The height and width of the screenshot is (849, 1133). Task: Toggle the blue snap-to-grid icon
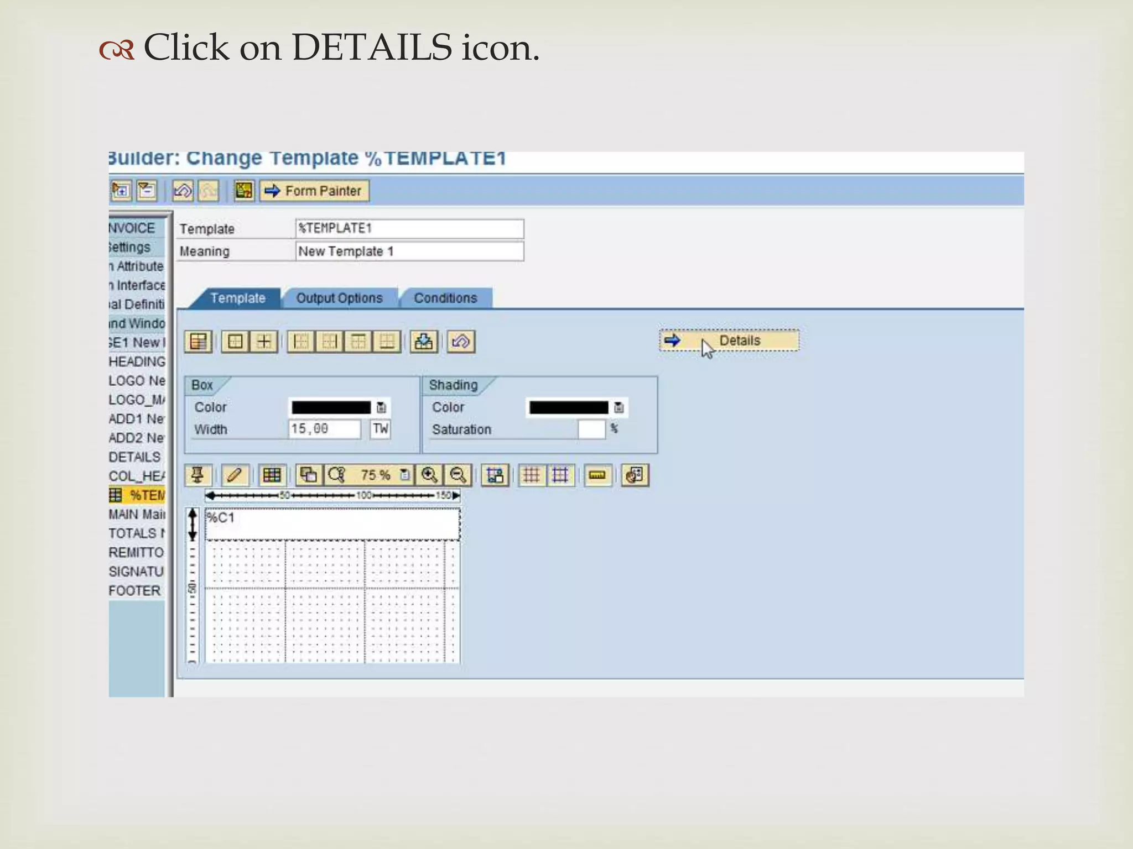[560, 475]
